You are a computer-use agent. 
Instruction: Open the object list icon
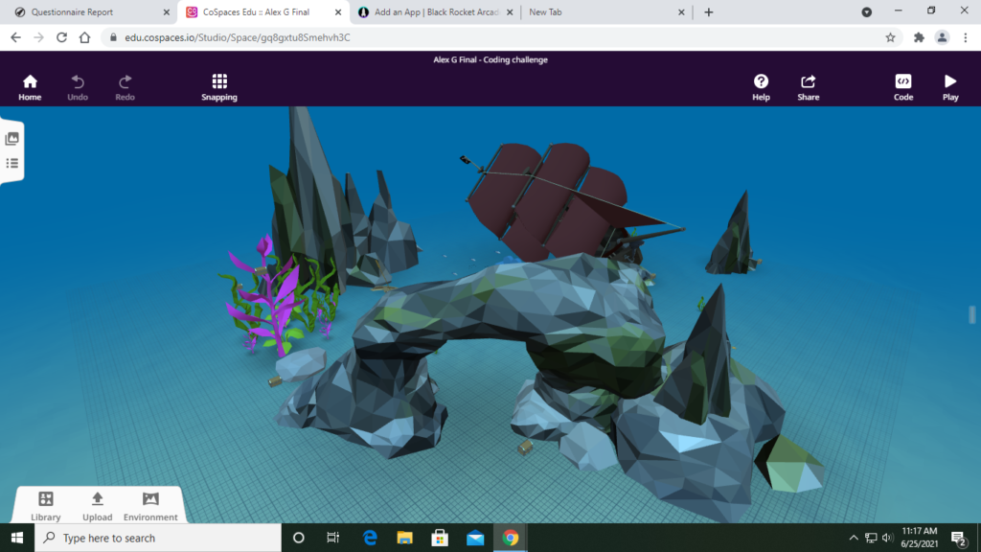[x=11, y=163]
